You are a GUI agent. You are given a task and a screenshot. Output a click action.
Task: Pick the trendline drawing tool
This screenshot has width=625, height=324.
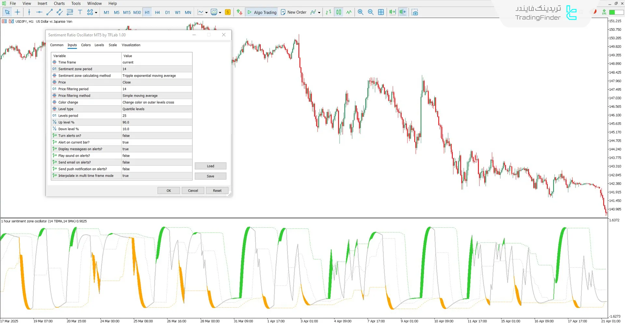50,12
